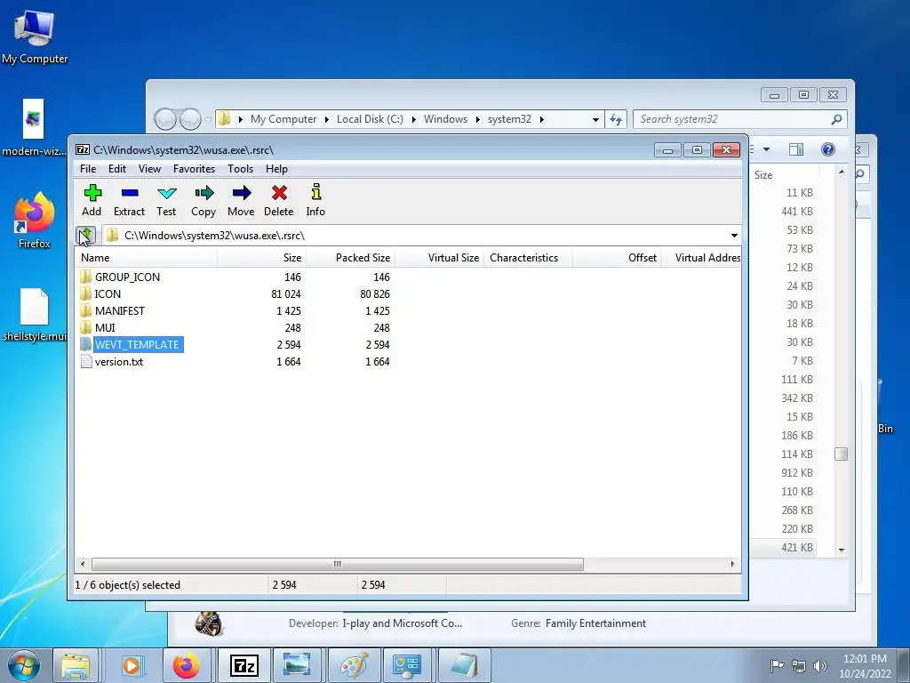Select the Firefox desktop shortcut
The height and width of the screenshot is (683, 910).
[x=35, y=221]
